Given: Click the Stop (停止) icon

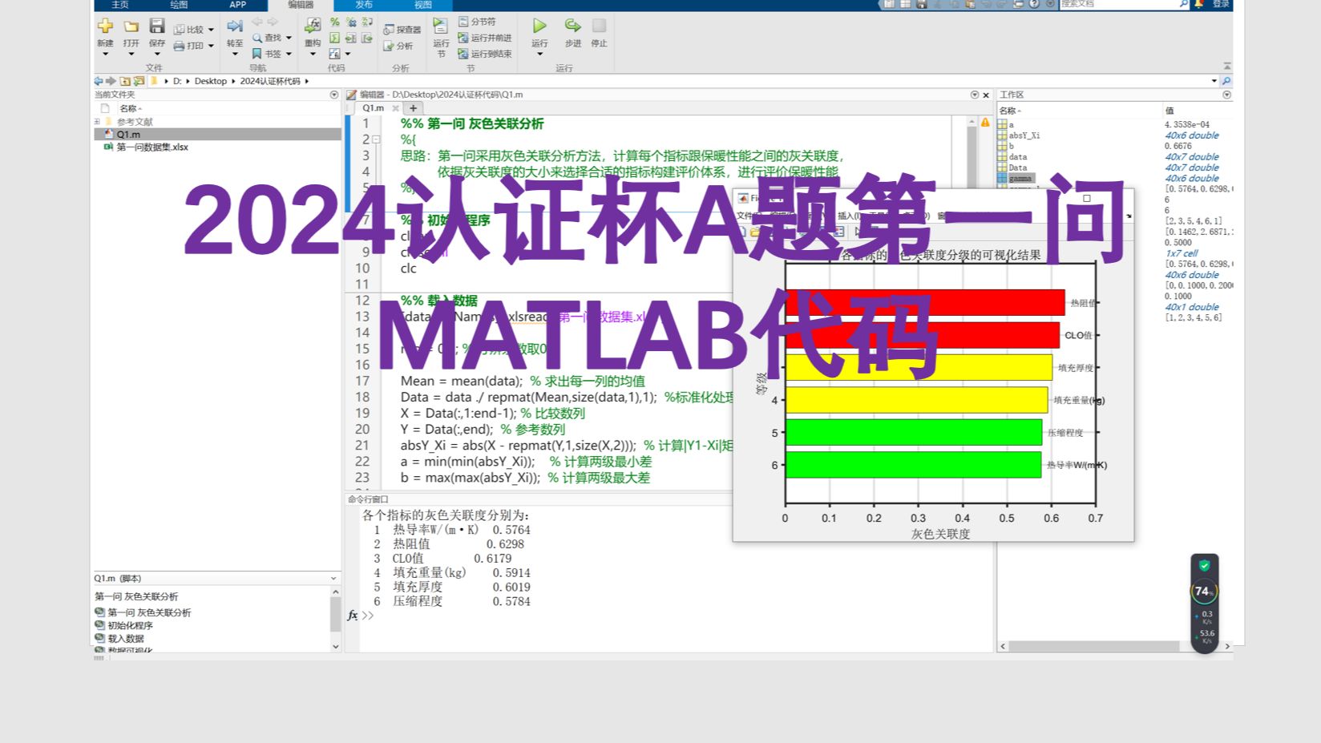Looking at the screenshot, I should 599,26.
